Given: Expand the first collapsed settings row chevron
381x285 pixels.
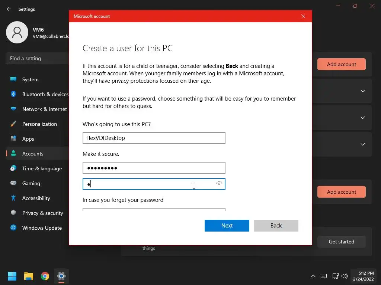Looking at the screenshot, I should 362,91.
